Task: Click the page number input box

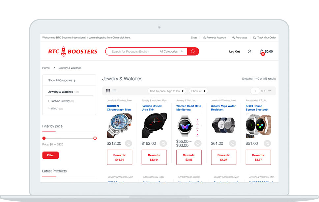Action: [x=255, y=91]
